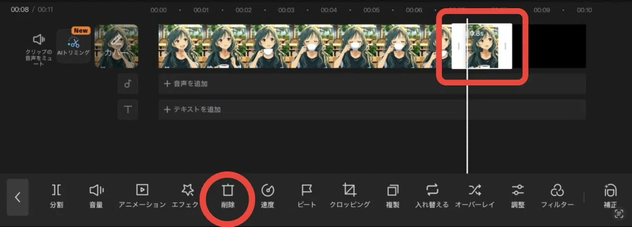Click the 00:05 mark on timeline ruler
The image size is (632, 227).
(371, 10)
